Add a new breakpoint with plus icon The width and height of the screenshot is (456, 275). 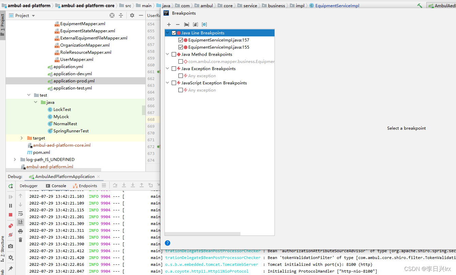tap(169, 25)
